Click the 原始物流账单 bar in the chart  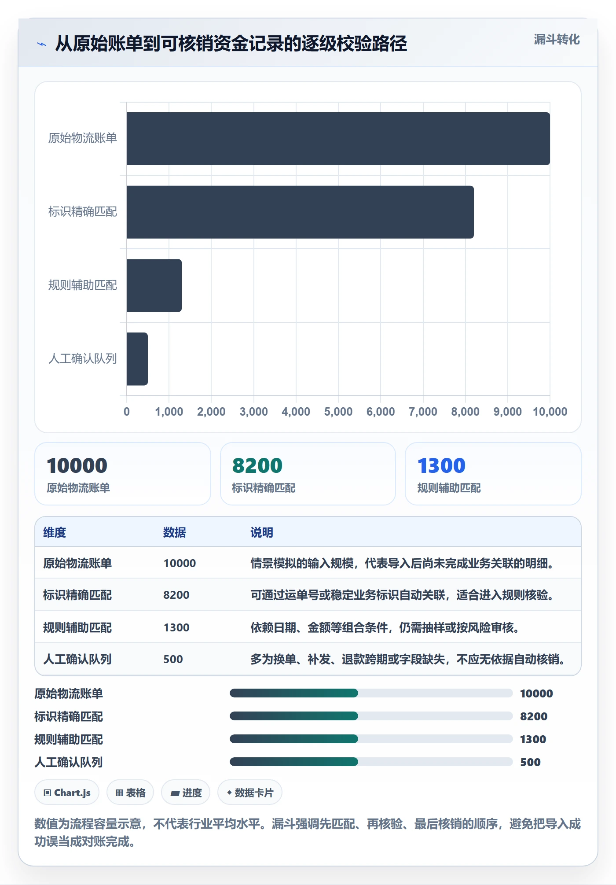338,139
